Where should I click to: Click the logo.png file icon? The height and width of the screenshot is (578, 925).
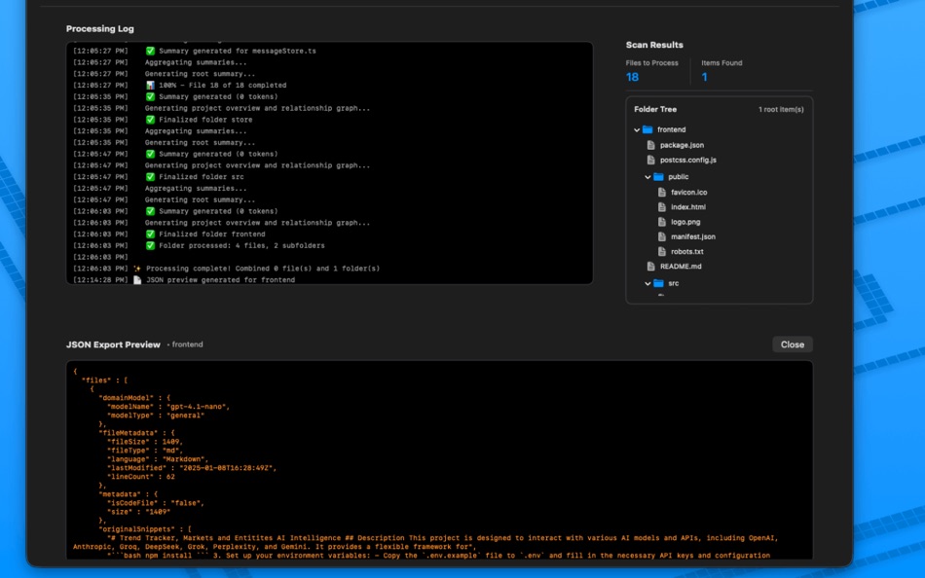[661, 222]
